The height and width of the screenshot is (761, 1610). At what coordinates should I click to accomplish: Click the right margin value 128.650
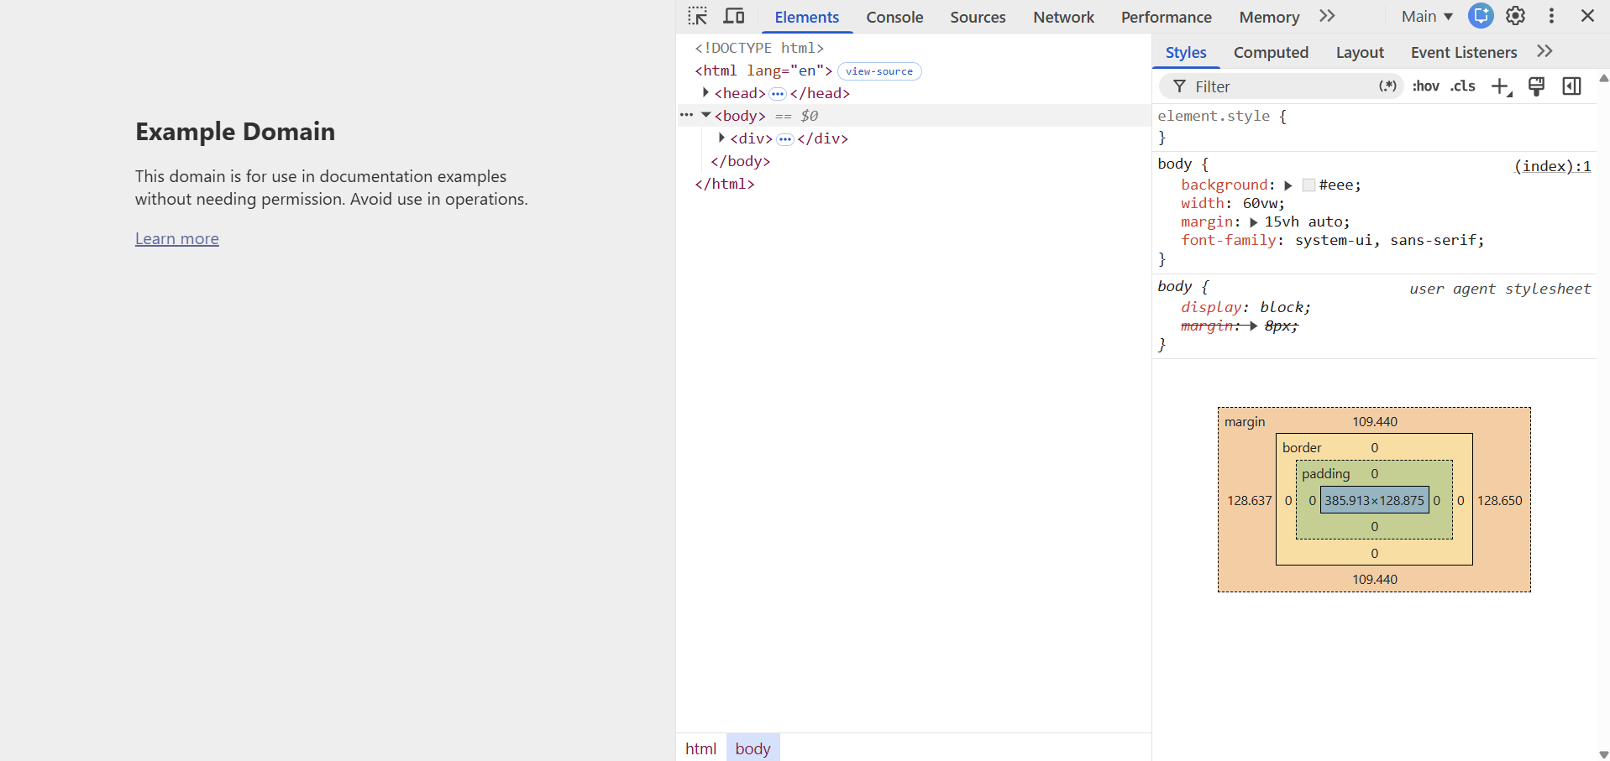pos(1499,500)
